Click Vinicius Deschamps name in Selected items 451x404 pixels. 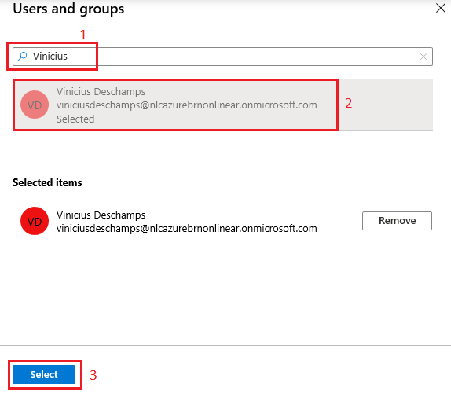101,215
